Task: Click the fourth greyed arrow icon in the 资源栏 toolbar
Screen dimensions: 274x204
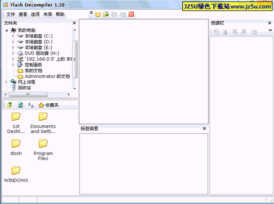Action: coord(243,32)
